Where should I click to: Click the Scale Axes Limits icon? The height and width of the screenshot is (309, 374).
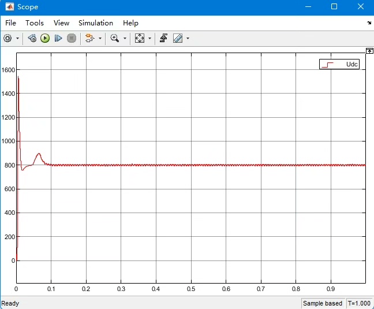tap(140, 38)
